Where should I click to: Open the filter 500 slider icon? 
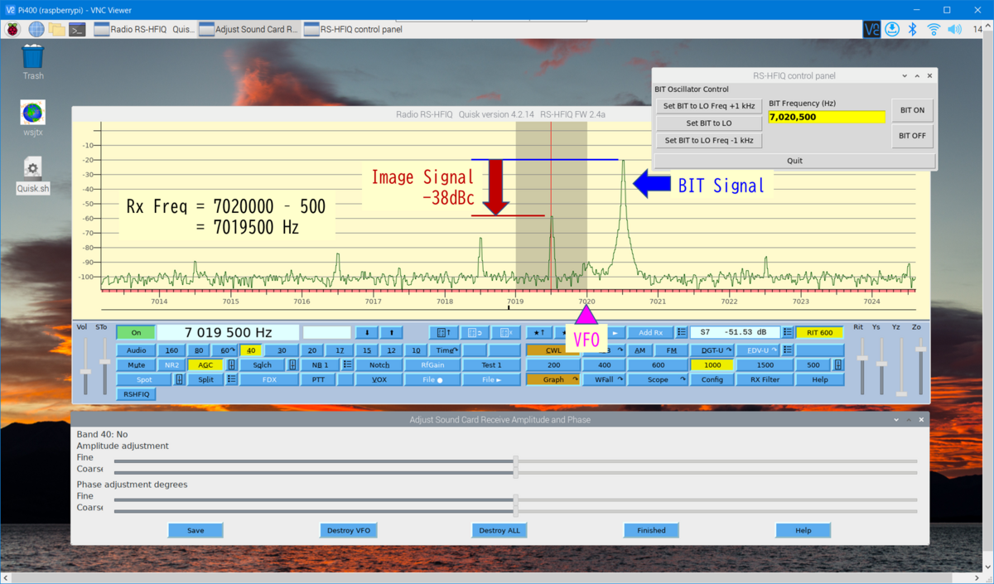[x=837, y=364]
